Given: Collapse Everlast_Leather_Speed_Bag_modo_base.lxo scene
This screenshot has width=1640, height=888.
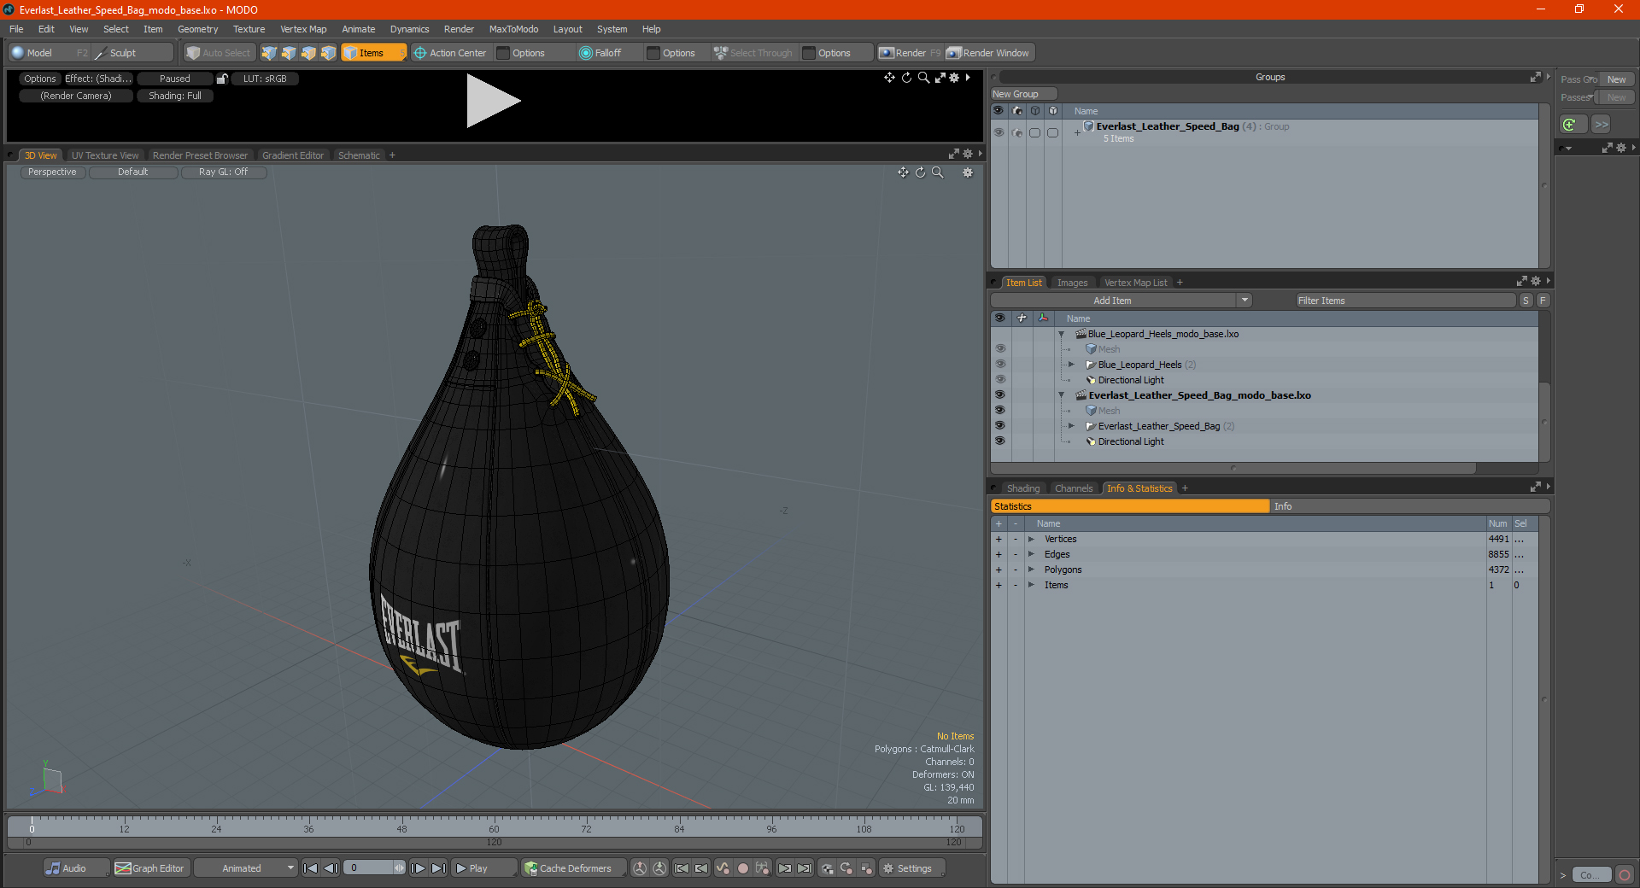Looking at the screenshot, I should pos(1062,395).
